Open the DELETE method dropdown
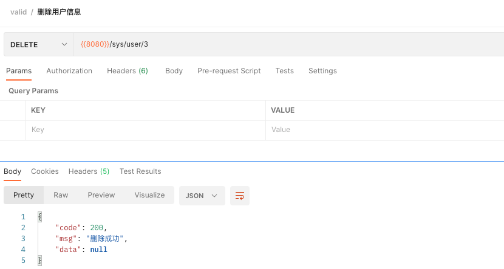Image resolution: width=504 pixels, height=269 pixels. 39,44
